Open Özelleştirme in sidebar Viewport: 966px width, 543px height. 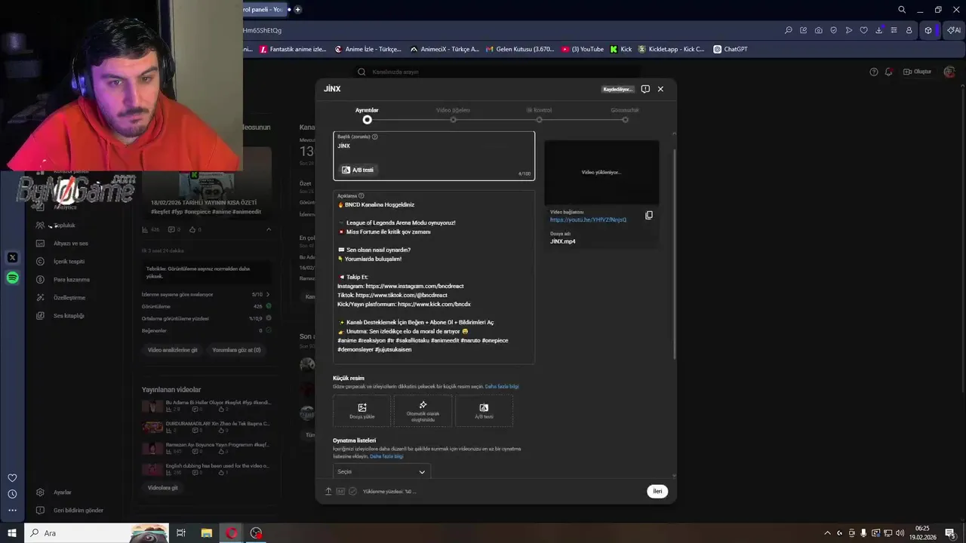point(69,298)
